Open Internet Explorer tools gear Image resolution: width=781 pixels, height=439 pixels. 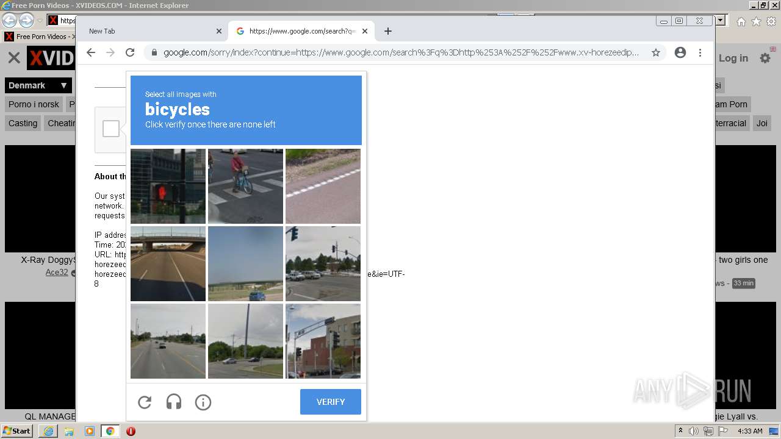pyautogui.click(x=771, y=21)
